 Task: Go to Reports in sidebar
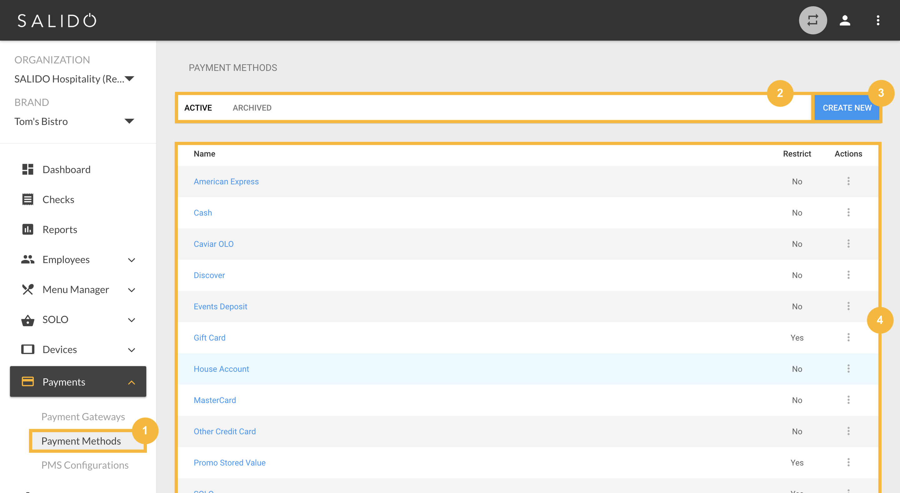[x=60, y=230]
